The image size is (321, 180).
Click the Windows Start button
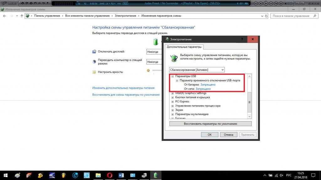5,175
